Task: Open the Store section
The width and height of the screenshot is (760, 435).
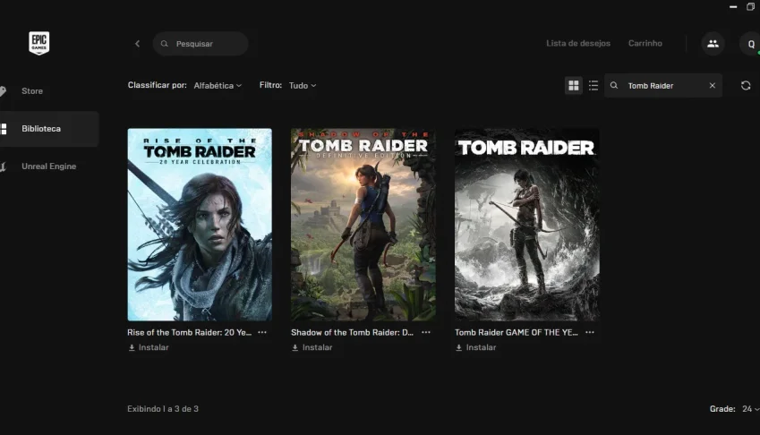Action: [x=32, y=91]
